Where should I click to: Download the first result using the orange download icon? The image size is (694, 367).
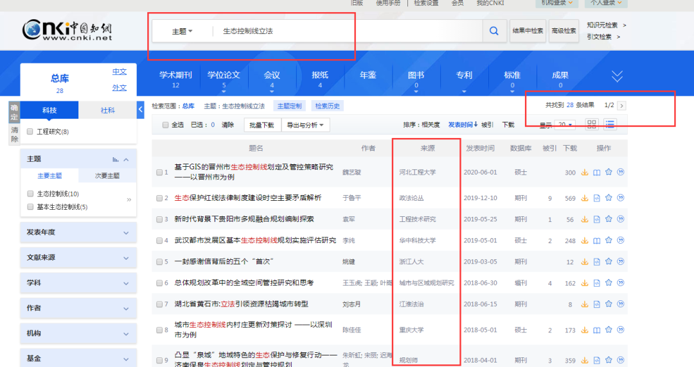[x=585, y=172]
